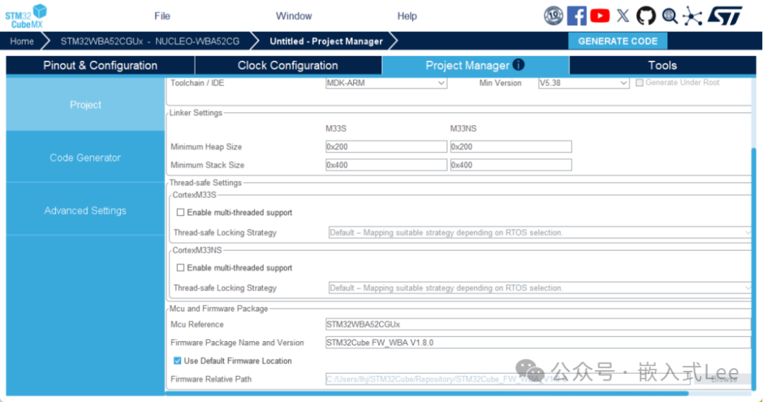Click STM32WBA52CGUx - NUCLEO-WBA52CG breadcrumb

tap(150, 42)
